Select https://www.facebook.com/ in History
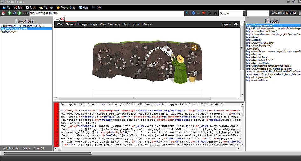Screen dimensions: 301x161 262,31
